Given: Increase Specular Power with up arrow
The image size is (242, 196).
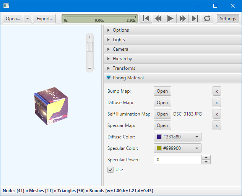Looking at the screenshot, I should tap(206, 157).
